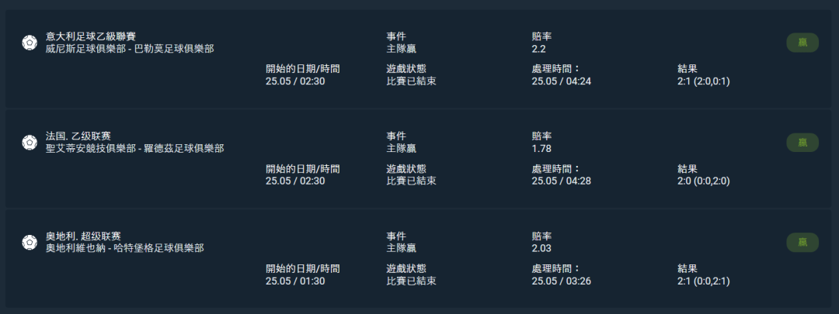Screen dimensions: 839x314
Task: Open the 威尼斯足球俱樂部 - 巴勒莫足球俱樂部 match
Action: [130, 49]
